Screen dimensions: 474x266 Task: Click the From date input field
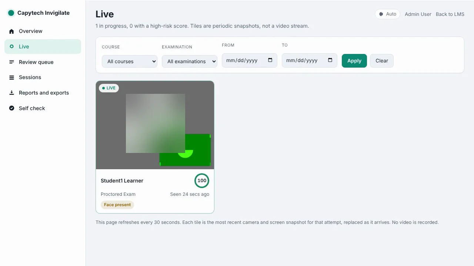tap(250, 60)
